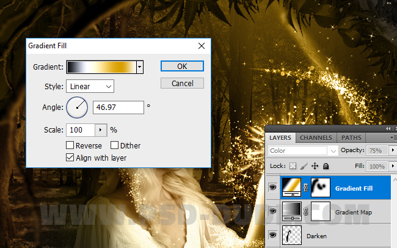Screen dimensions: 397x248
Task: Uncheck Align with layer
Action: coord(70,158)
